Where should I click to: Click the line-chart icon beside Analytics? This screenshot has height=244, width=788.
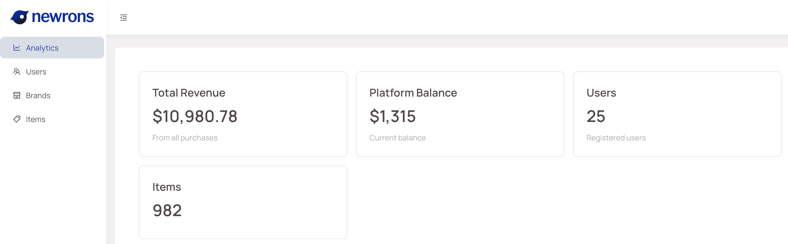click(x=17, y=48)
